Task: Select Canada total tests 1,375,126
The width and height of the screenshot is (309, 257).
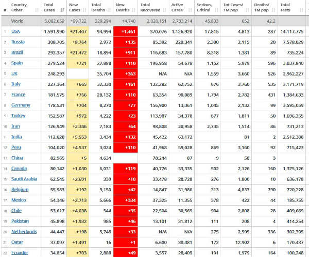Action: pyautogui.click(x=293, y=169)
